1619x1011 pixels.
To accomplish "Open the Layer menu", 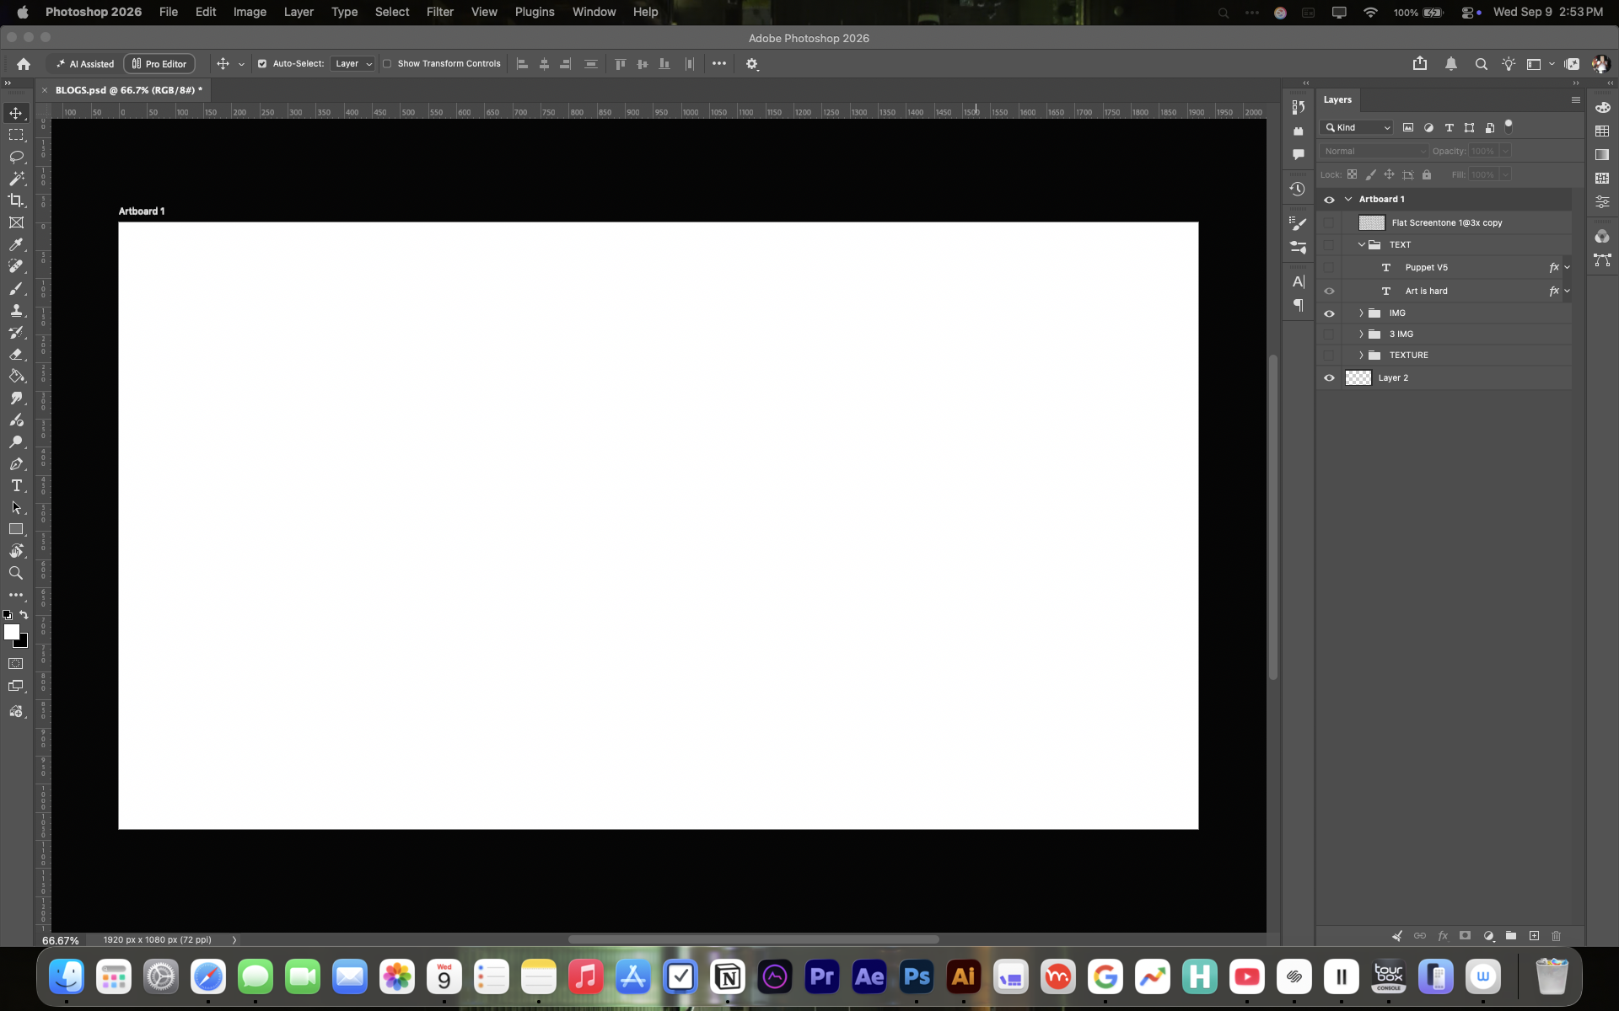I will pos(299,12).
